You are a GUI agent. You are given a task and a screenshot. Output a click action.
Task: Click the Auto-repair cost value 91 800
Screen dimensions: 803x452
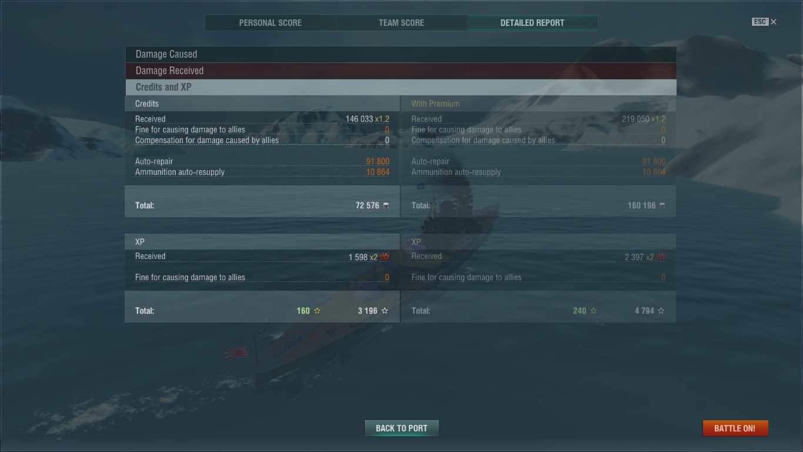pyautogui.click(x=377, y=161)
